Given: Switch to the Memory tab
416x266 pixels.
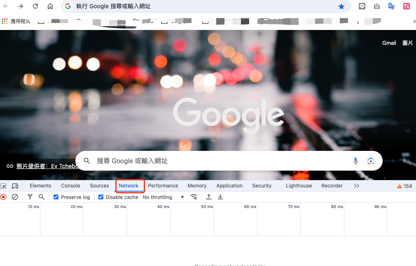Looking at the screenshot, I should tap(197, 186).
